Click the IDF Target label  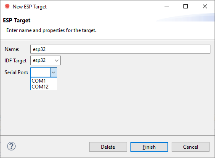pos(16,61)
